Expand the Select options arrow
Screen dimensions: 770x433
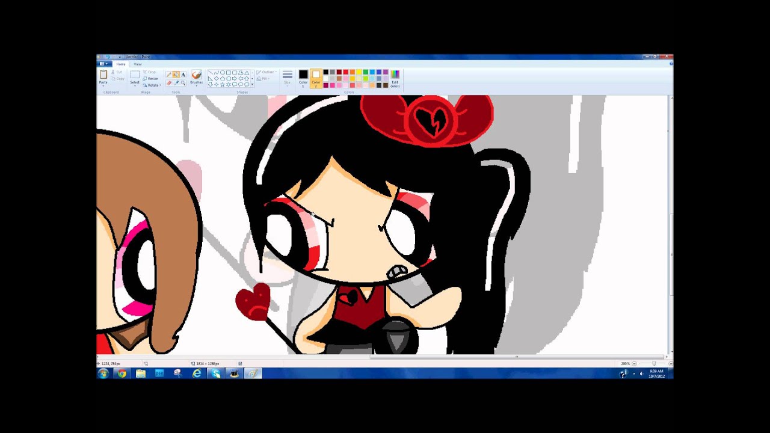pos(135,85)
